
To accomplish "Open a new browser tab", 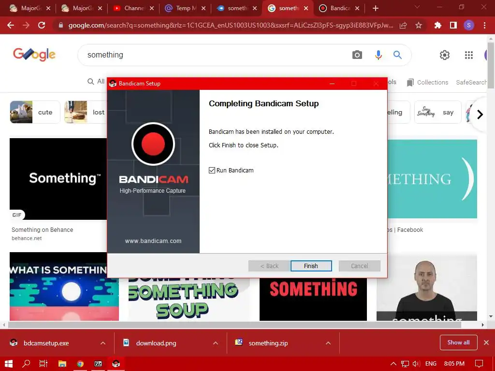I will coord(375,8).
